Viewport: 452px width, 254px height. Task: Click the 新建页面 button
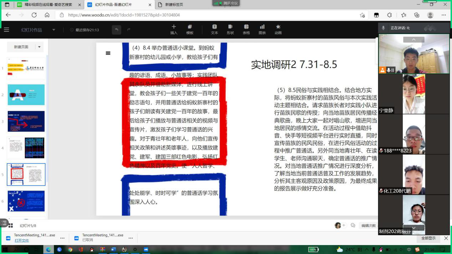[21, 47]
